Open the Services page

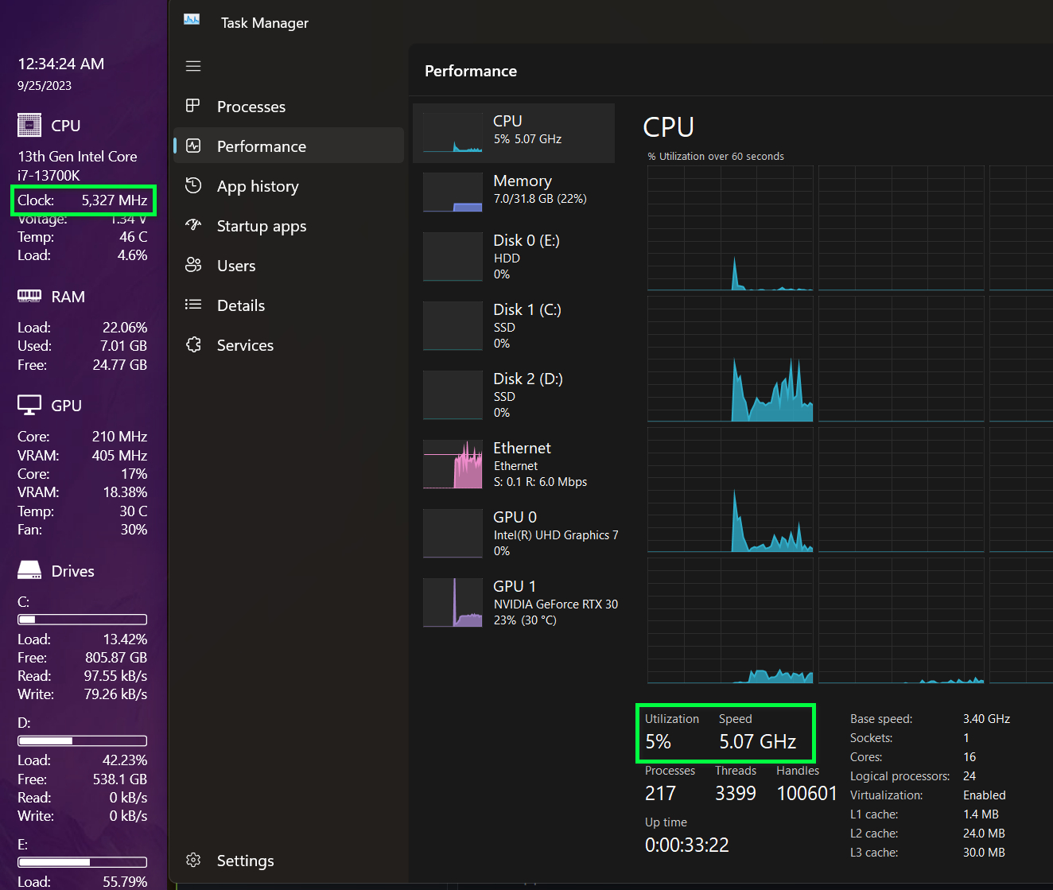(x=245, y=344)
